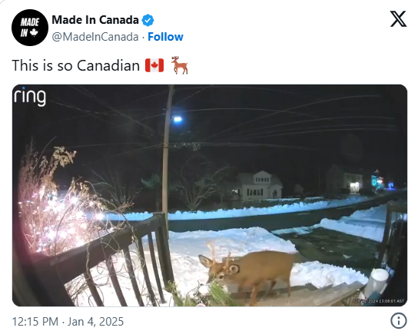Click the blue verified checkmark badge

pos(148,20)
